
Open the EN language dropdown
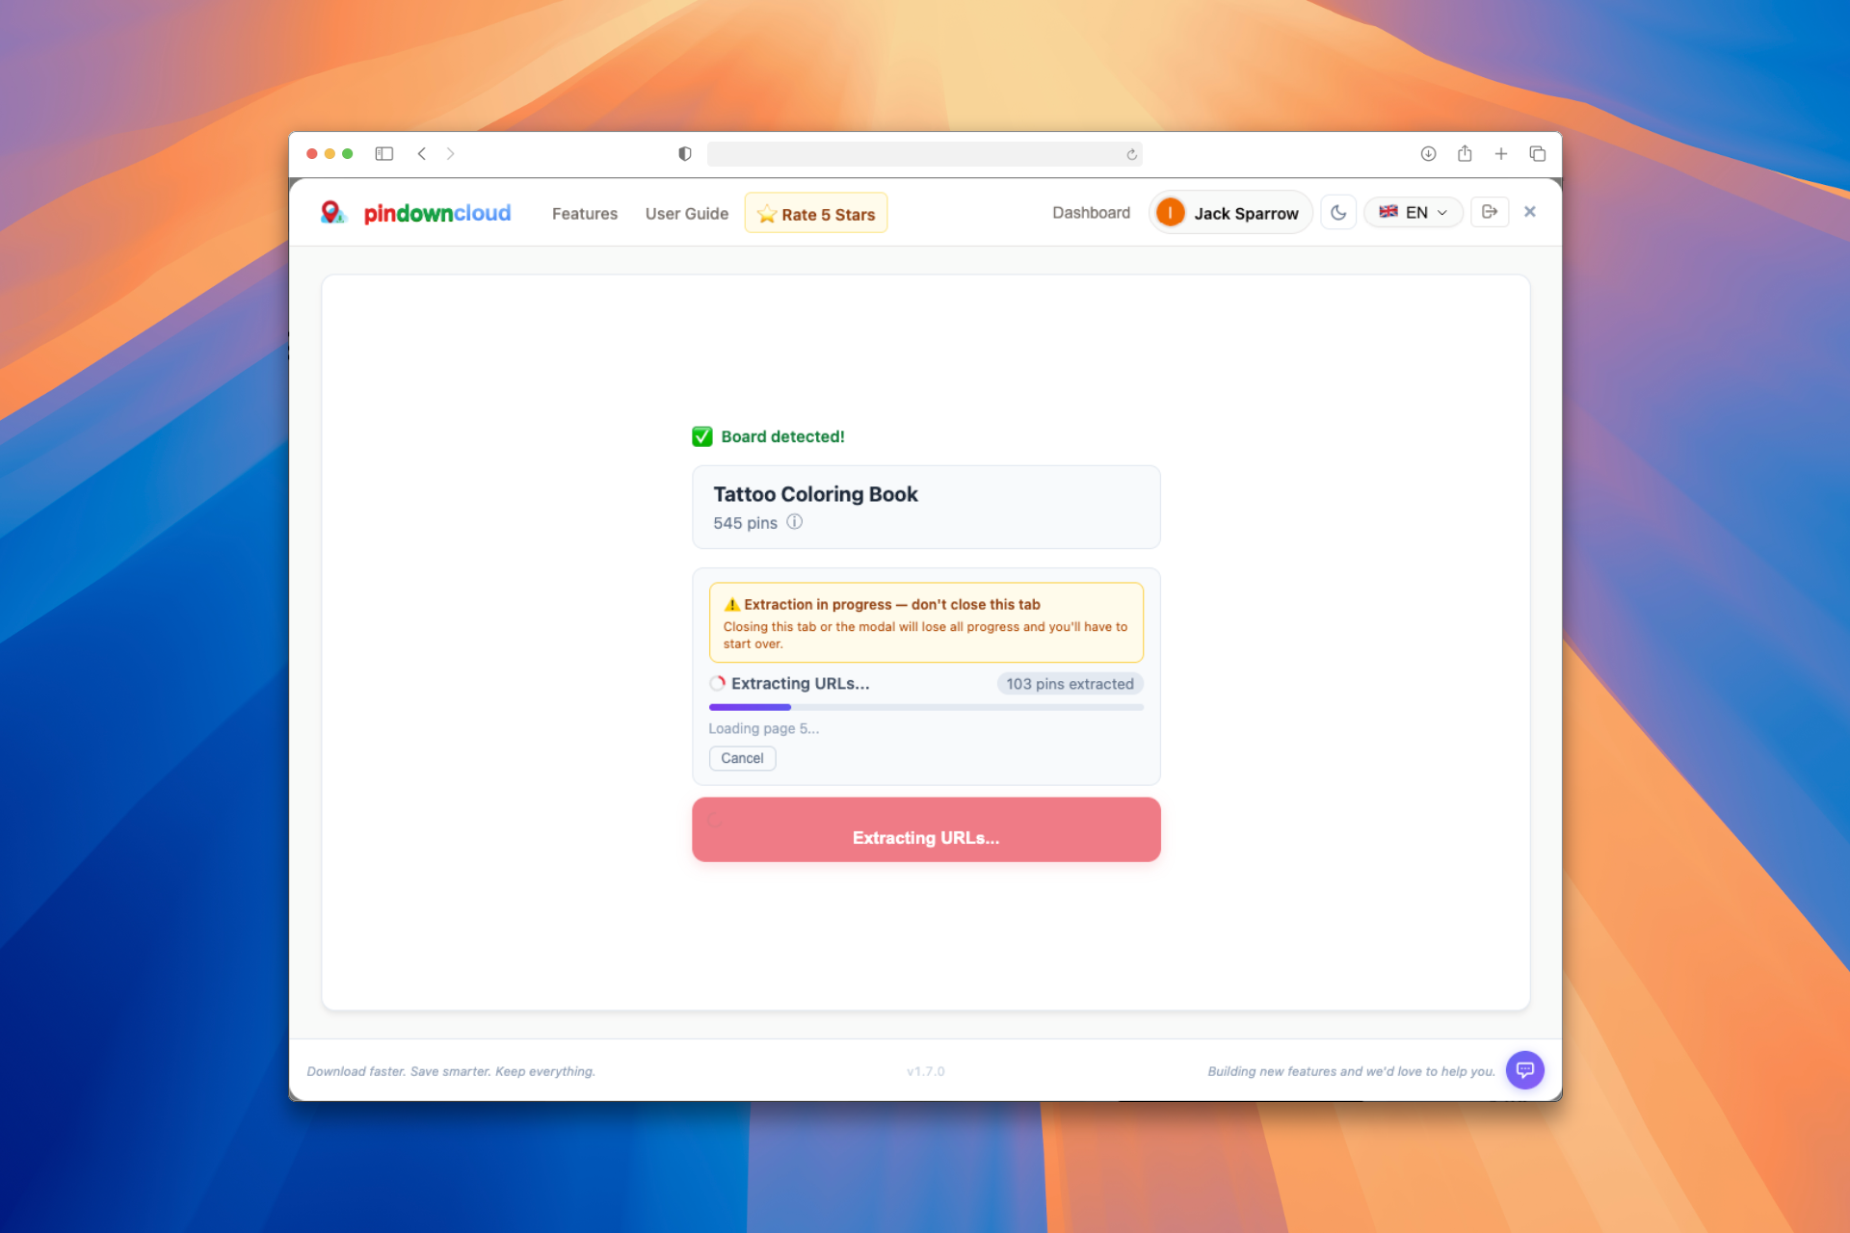point(1413,212)
